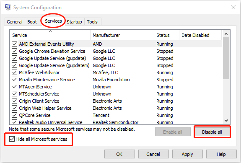The image size is (241, 163).
Task: Click the AMD manufacturer cell
Action: pyautogui.click(x=97, y=44)
